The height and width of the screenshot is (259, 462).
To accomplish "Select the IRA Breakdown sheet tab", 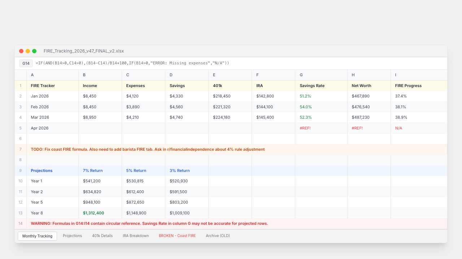I will tap(136, 236).
